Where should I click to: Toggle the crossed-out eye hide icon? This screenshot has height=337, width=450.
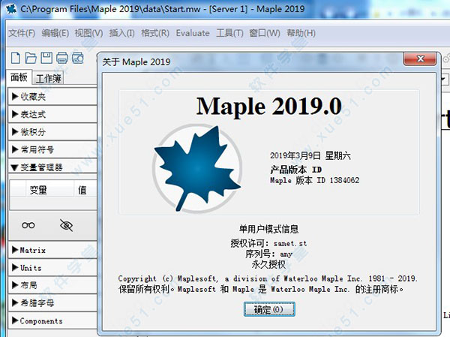point(66,225)
